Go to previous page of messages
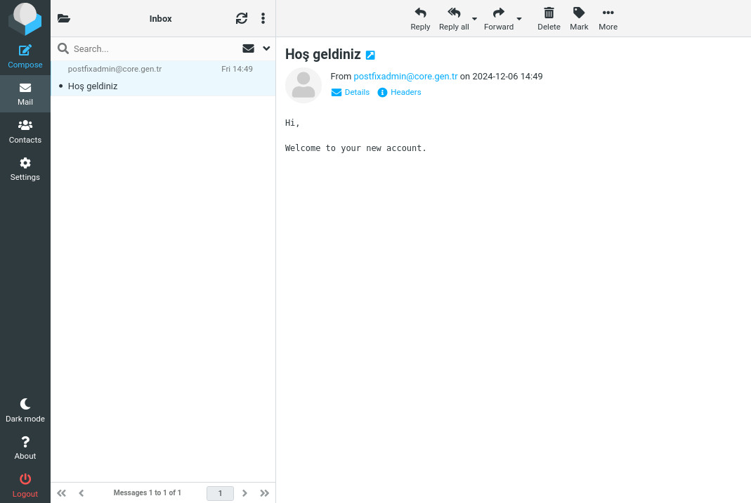751x503 pixels. tap(81, 493)
